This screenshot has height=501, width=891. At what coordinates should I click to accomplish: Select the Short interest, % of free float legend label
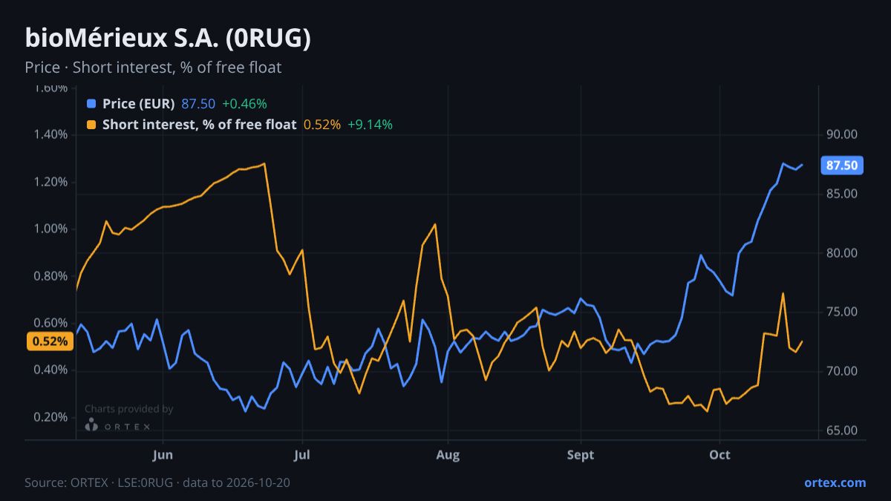point(200,125)
